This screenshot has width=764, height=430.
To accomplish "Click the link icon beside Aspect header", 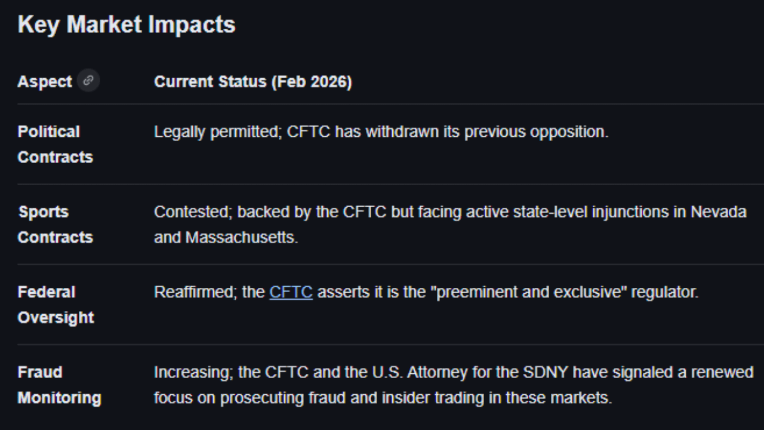I will (x=88, y=81).
